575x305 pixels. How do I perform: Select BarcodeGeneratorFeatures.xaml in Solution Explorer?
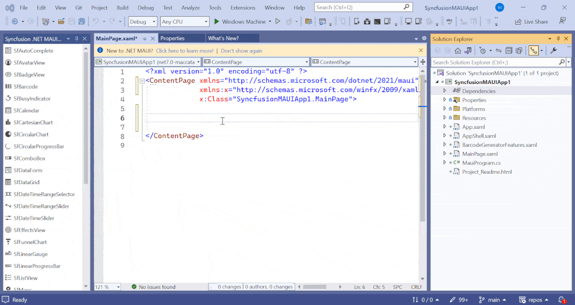[x=499, y=144]
